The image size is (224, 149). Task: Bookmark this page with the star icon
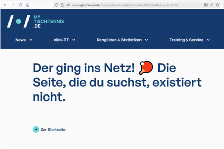[x=218, y=5]
